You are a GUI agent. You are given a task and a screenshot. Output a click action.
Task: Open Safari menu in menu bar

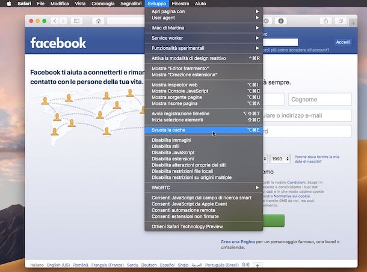(x=24, y=4)
